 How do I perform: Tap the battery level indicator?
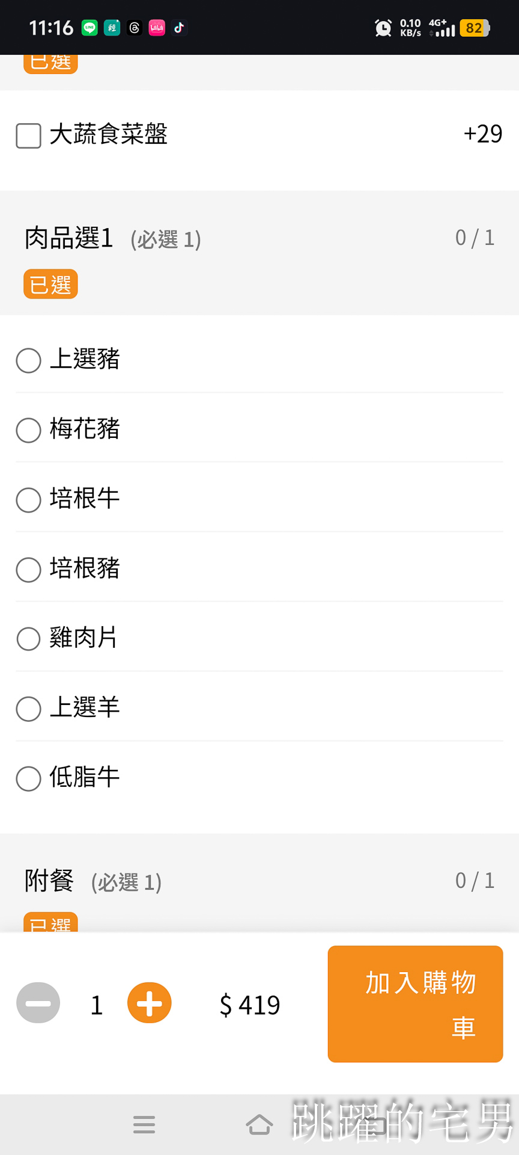click(x=475, y=28)
